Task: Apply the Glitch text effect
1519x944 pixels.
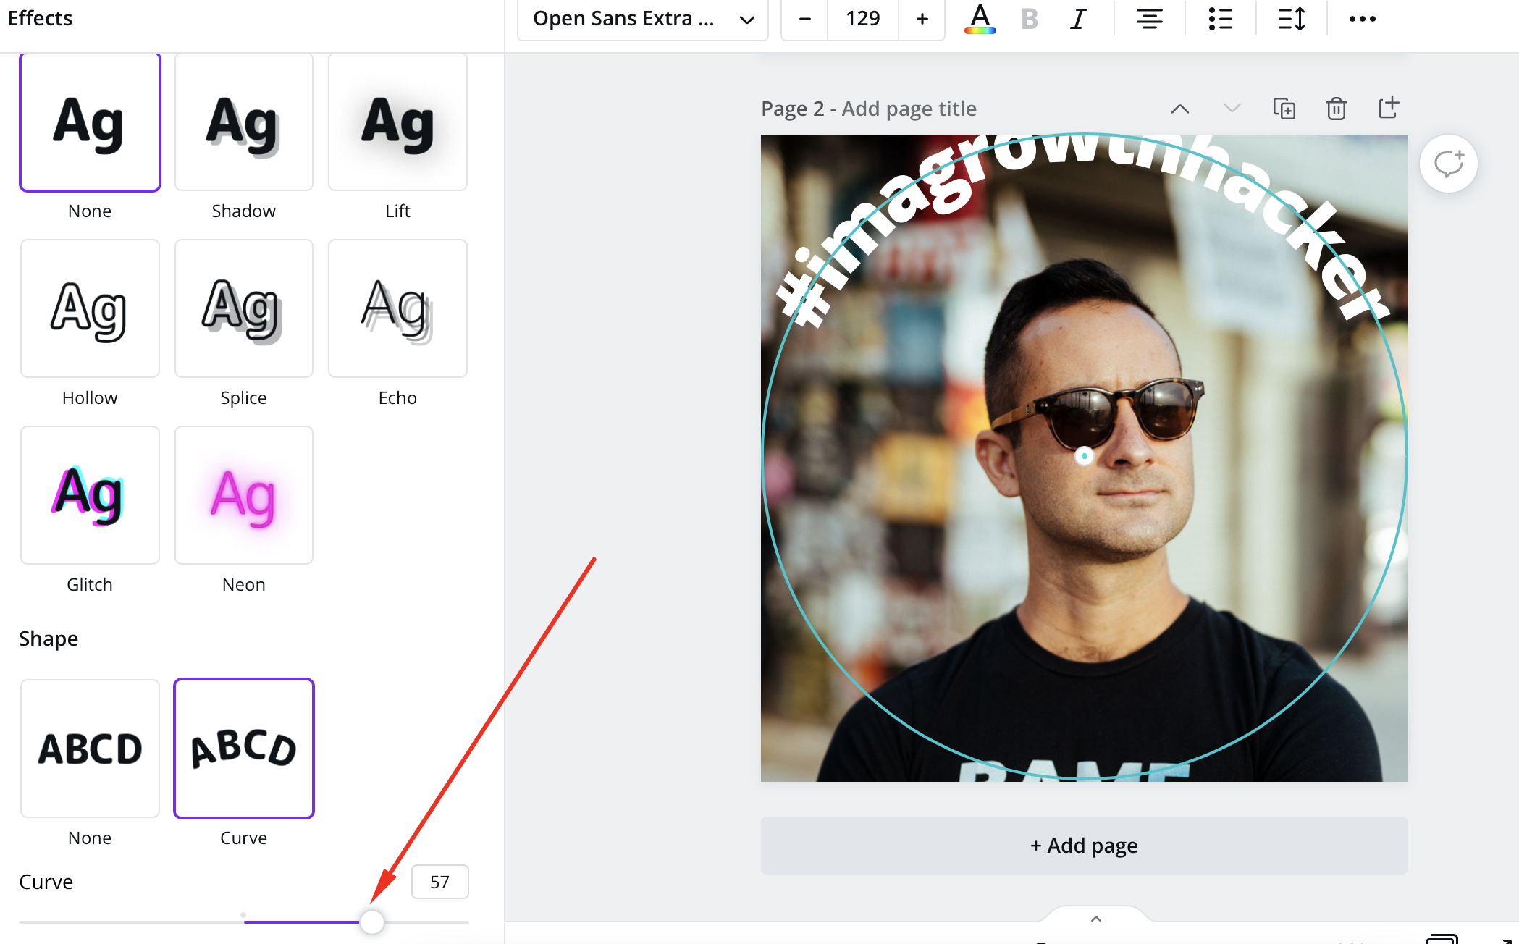Action: pos(90,495)
